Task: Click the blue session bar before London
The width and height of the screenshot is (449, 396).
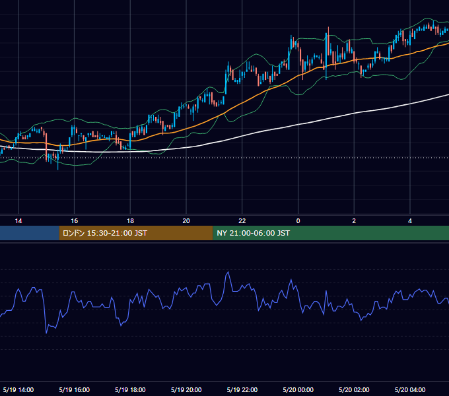Action: pos(30,233)
